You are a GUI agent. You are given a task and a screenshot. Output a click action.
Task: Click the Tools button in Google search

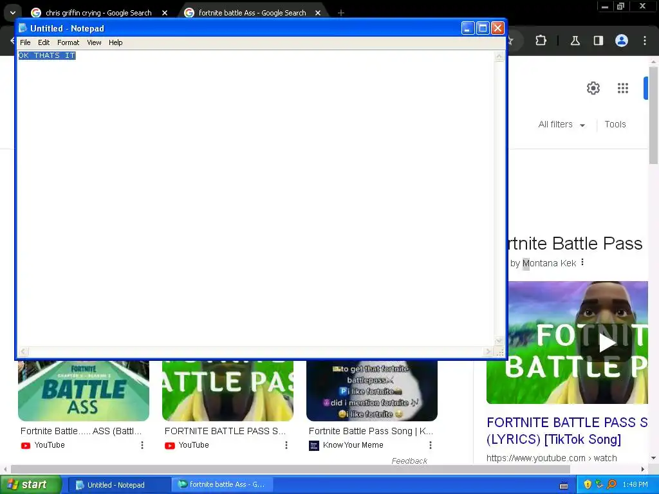[x=615, y=124]
